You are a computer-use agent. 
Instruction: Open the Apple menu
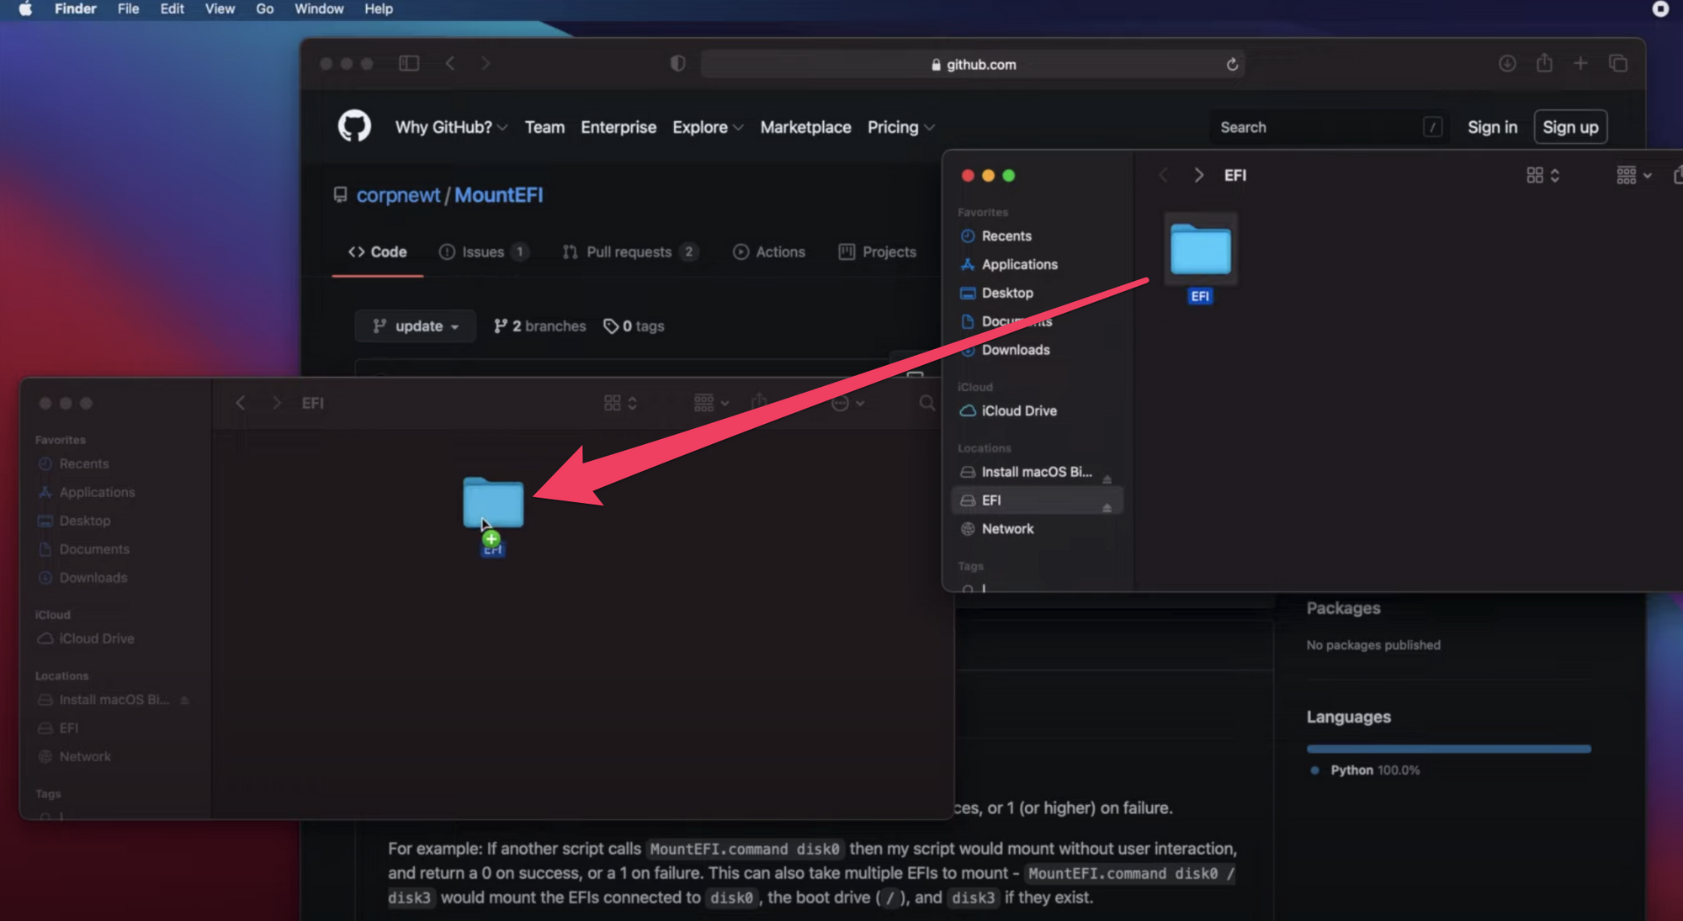pyautogui.click(x=25, y=9)
